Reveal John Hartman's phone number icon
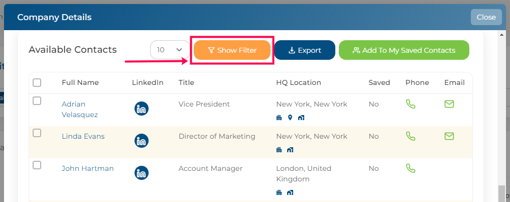The height and width of the screenshot is (202, 510). 411,168
